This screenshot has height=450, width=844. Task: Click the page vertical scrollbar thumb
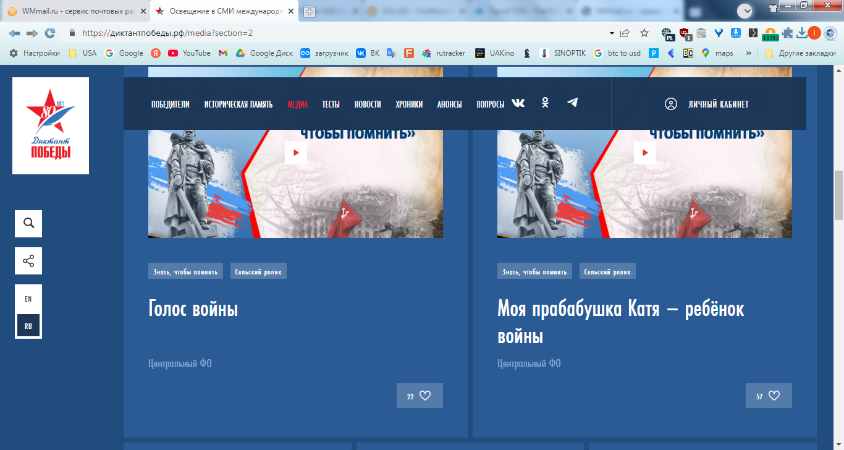(x=838, y=195)
